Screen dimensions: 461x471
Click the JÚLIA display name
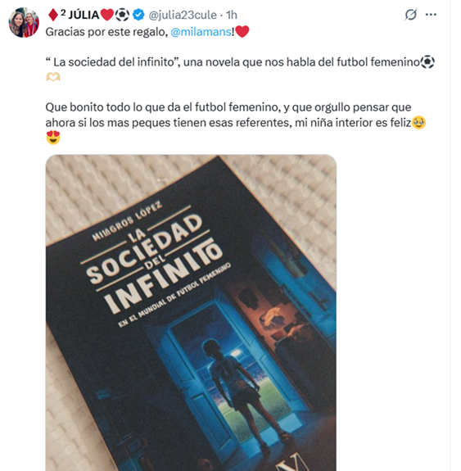pos(84,15)
